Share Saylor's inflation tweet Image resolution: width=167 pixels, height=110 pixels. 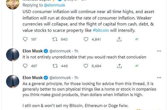click(119, 39)
